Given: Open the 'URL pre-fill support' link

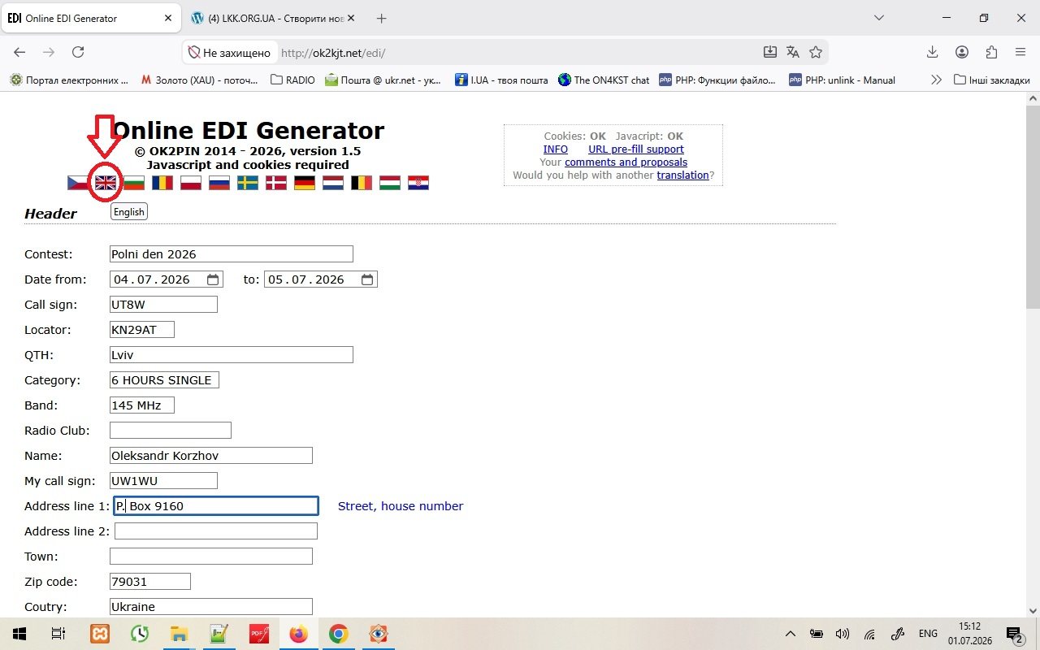Looking at the screenshot, I should click(636, 149).
